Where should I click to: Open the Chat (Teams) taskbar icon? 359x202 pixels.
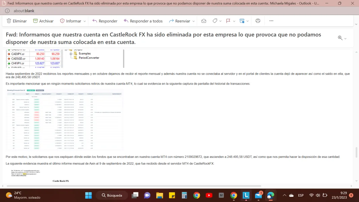coord(147,195)
